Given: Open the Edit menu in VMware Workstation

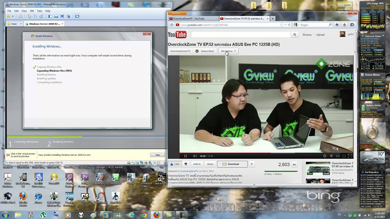Looking at the screenshot, I should pos(16,11).
